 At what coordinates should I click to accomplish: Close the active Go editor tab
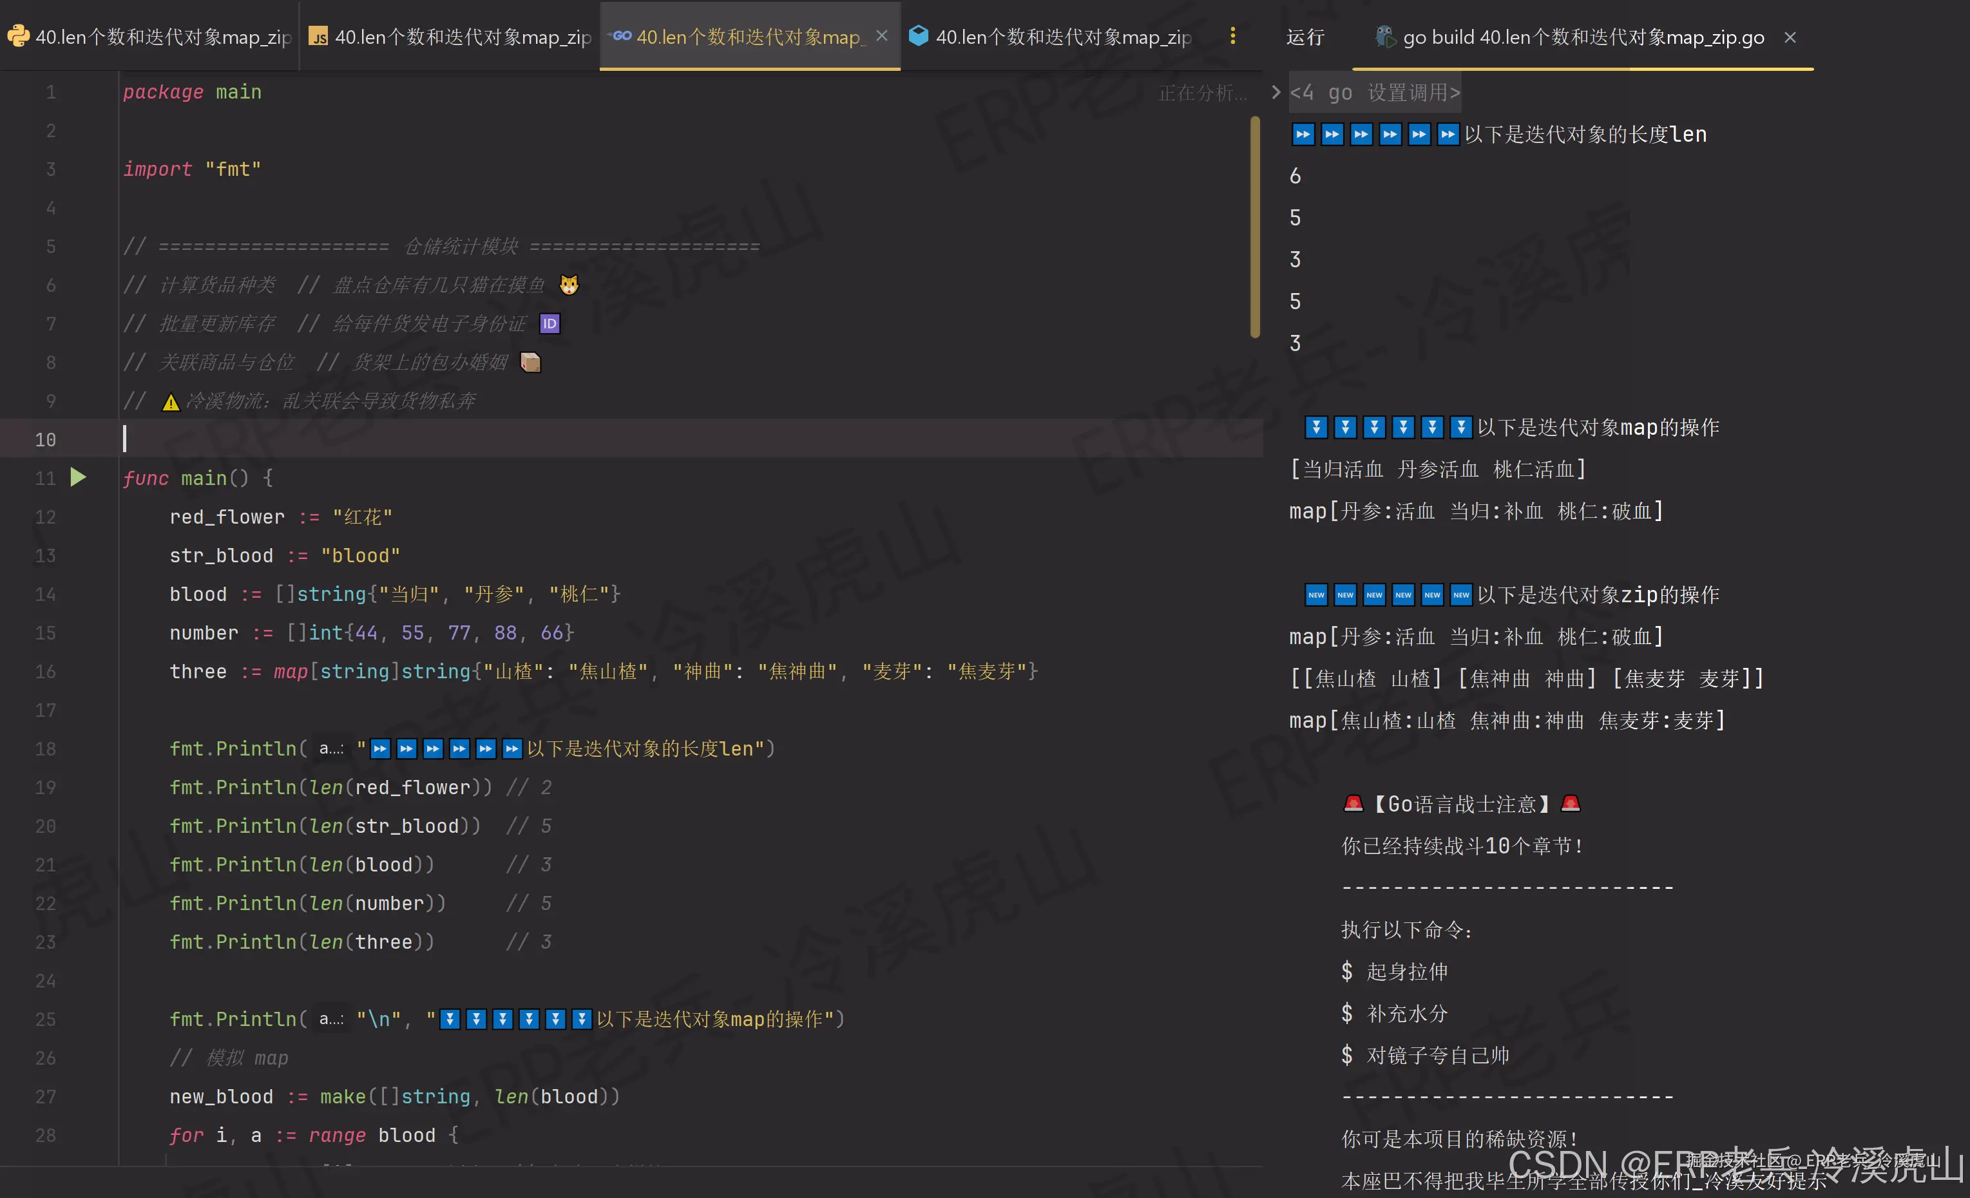click(882, 36)
